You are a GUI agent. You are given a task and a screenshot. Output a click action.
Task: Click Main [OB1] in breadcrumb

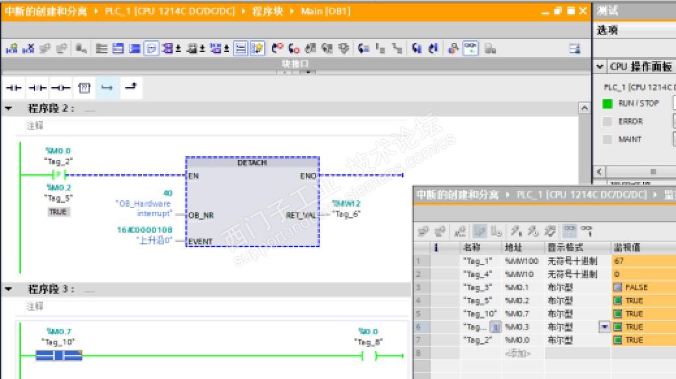point(325,11)
